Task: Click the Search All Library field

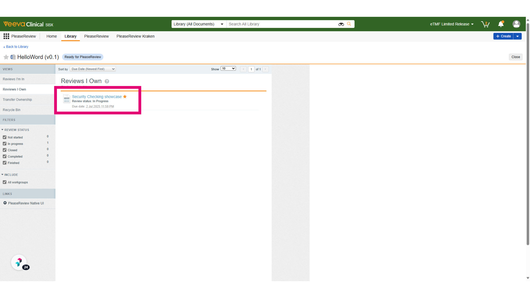Action: point(282,24)
